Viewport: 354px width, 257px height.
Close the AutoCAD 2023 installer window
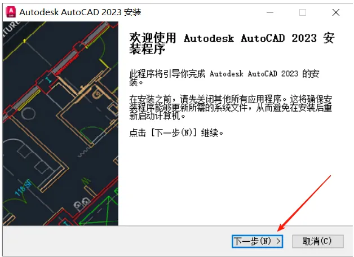pos(336,12)
